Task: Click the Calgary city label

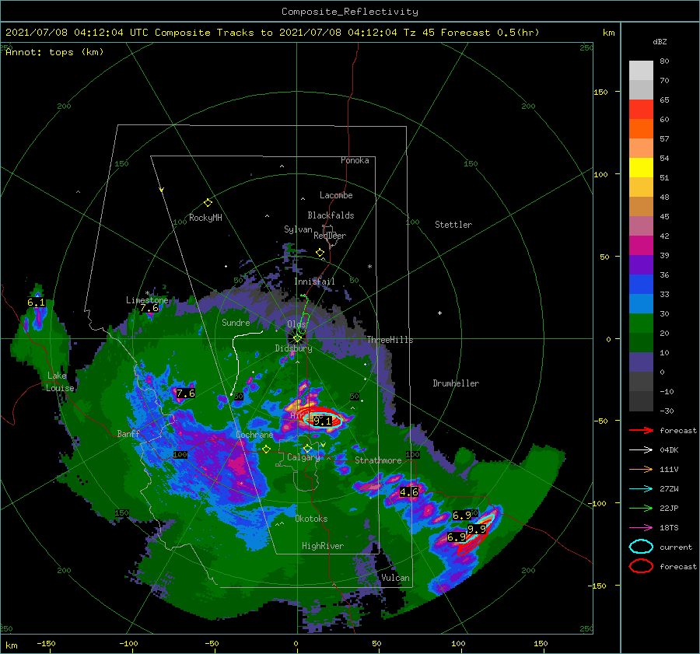Action: (x=303, y=457)
